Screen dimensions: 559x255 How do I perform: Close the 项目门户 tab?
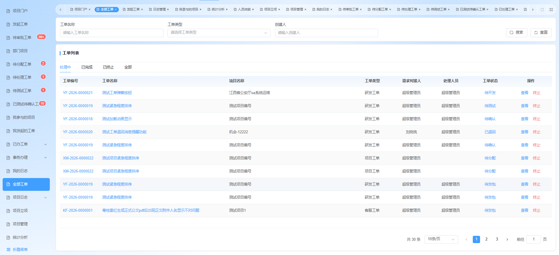pyautogui.click(x=89, y=10)
